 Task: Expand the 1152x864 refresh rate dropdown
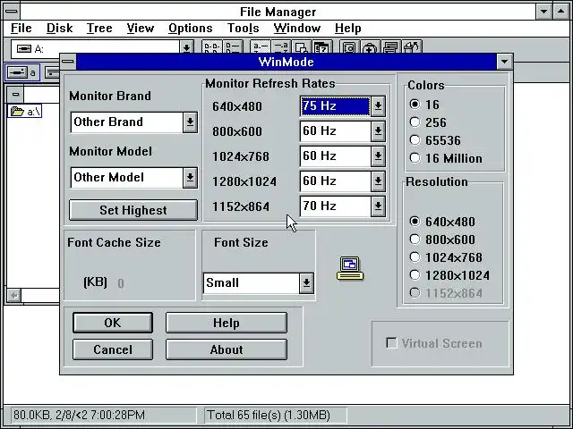point(378,206)
